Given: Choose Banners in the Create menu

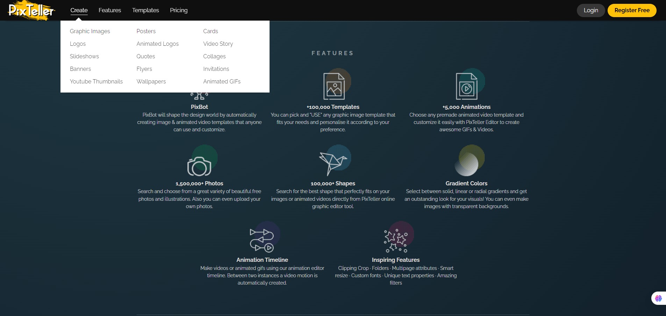Looking at the screenshot, I should 80,69.
